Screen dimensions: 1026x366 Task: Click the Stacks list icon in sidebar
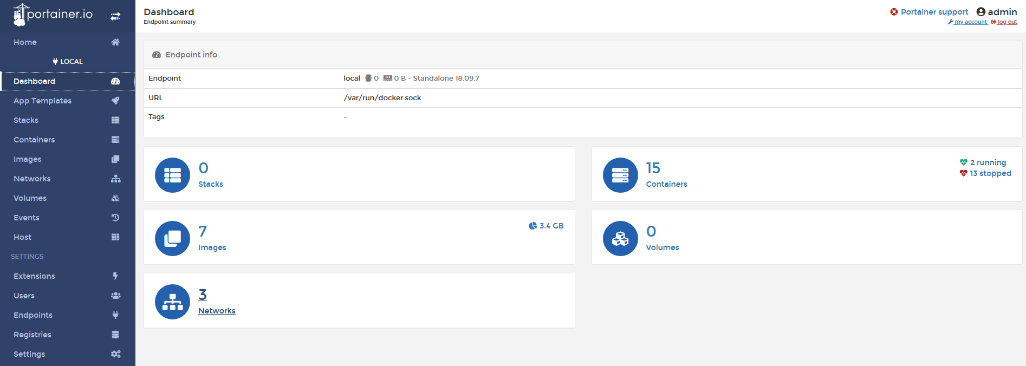pyautogui.click(x=115, y=120)
